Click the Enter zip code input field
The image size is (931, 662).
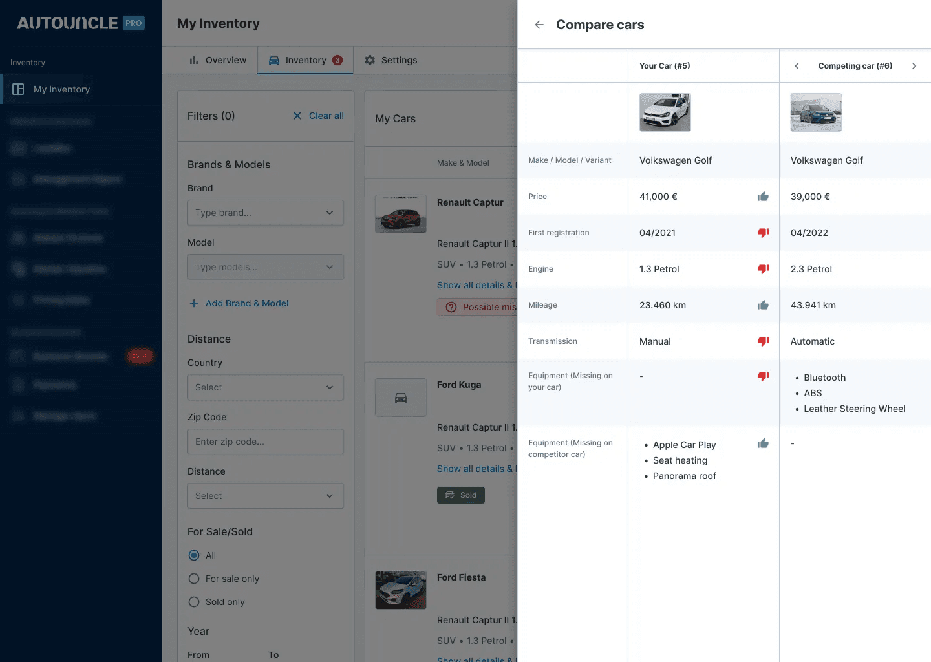click(265, 442)
